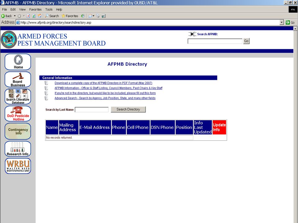Click the No records returned text
The height and width of the screenshot is (223, 298).
pyautogui.click(x=59, y=138)
